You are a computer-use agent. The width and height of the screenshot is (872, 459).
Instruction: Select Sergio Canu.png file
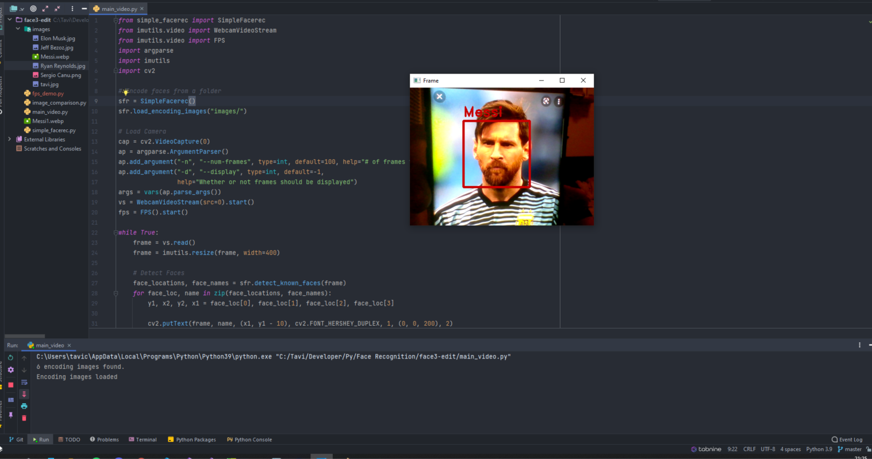coord(56,75)
